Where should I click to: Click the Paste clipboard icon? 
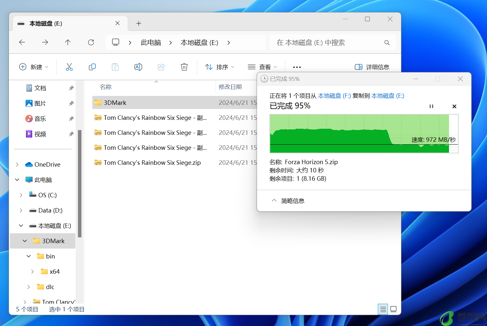click(x=115, y=67)
